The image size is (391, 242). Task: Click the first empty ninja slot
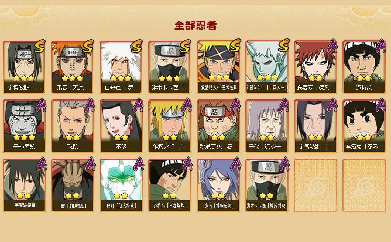(315, 186)
